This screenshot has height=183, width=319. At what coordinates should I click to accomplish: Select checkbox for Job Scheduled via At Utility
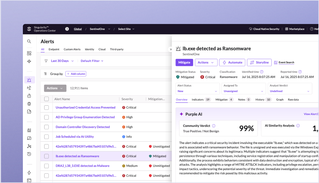click(46, 137)
